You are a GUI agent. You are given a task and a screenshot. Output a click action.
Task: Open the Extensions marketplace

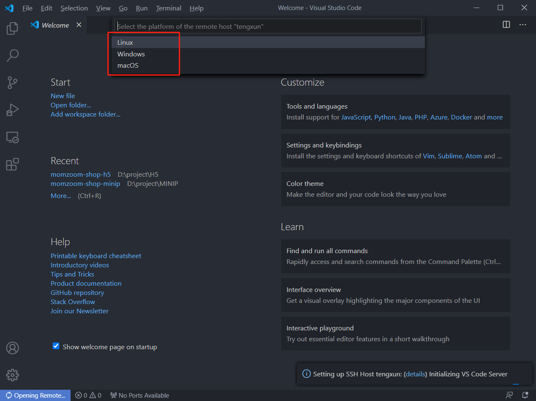(13, 164)
